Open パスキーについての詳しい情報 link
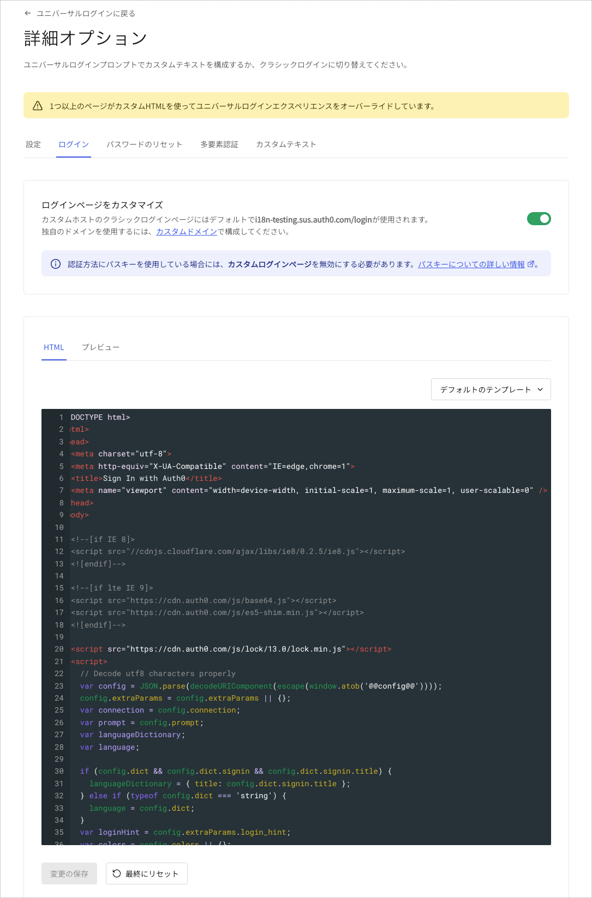 pos(471,264)
